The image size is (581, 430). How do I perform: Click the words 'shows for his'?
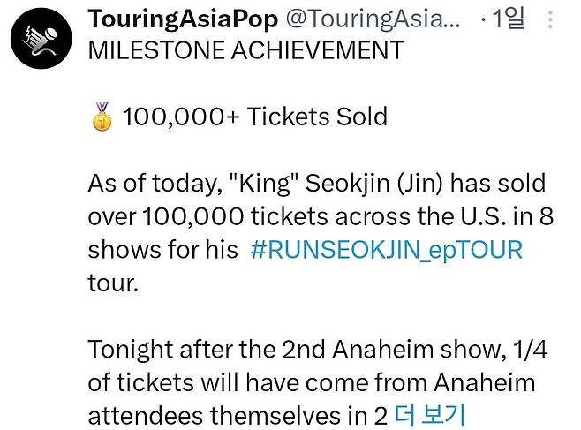[x=162, y=250]
